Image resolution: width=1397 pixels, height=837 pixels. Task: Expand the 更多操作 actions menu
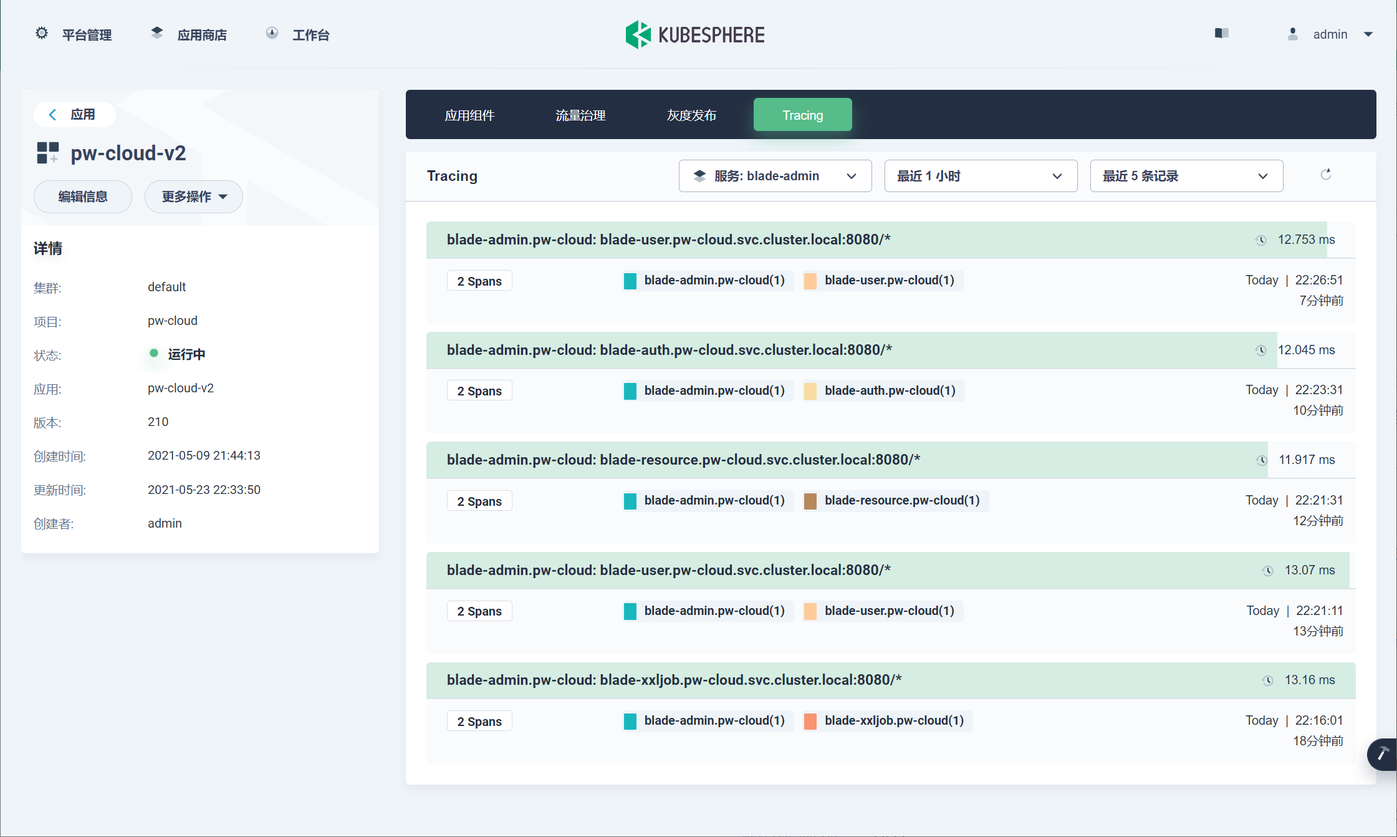click(193, 197)
